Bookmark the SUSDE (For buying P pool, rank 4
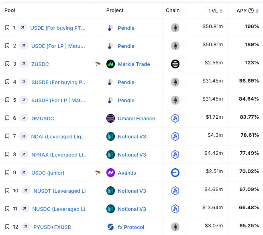This screenshot has height=235, width=263. point(7,82)
